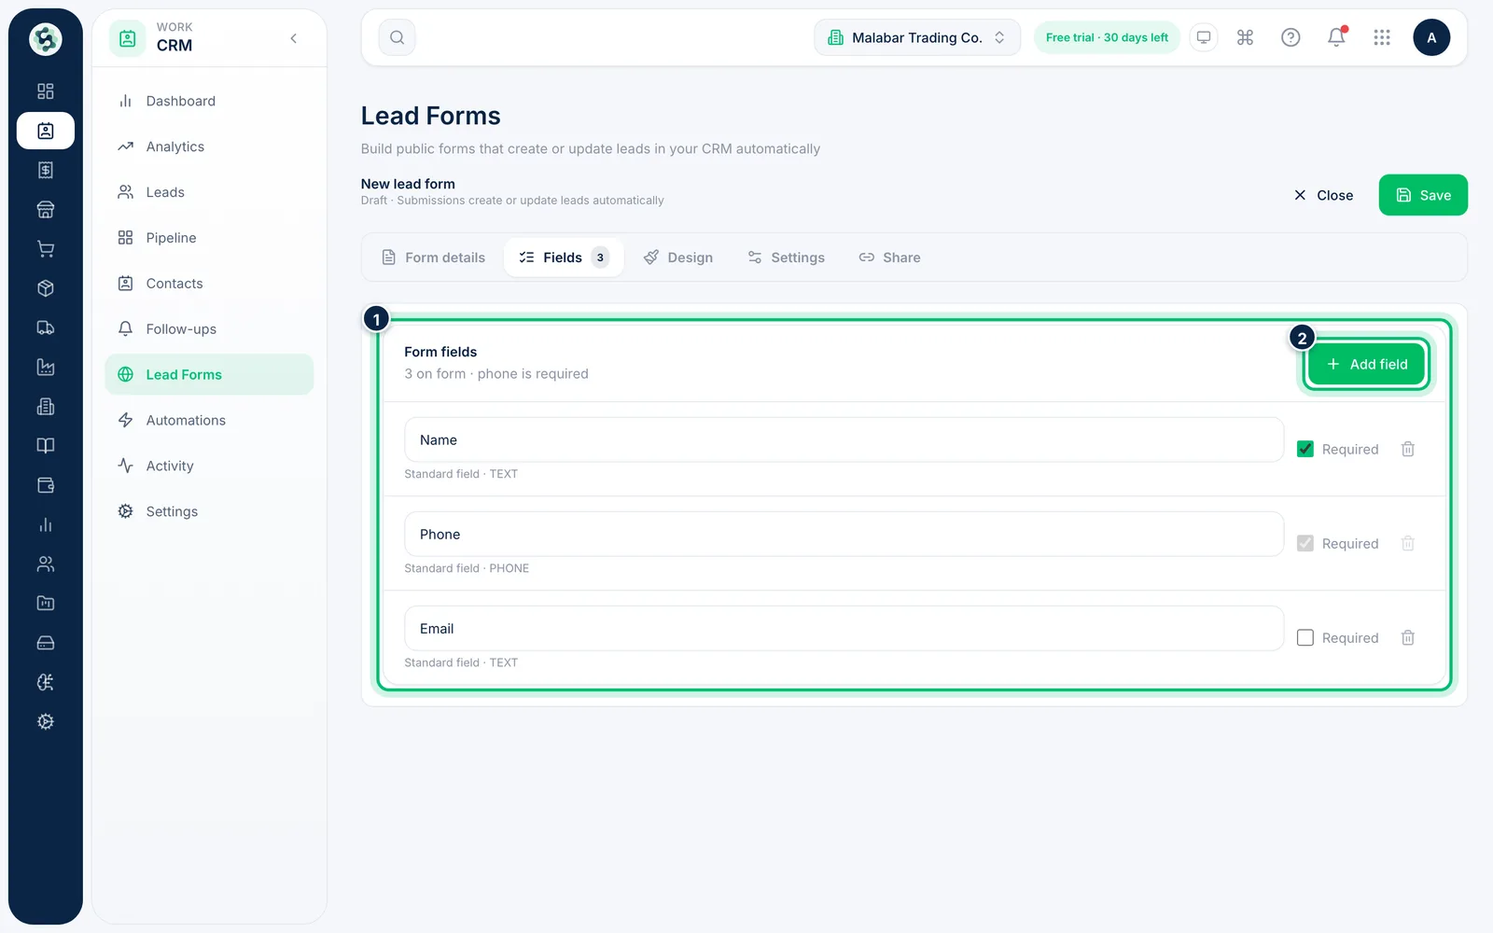Image resolution: width=1493 pixels, height=933 pixels.
Task: Go to the Share tab
Action: (x=889, y=258)
